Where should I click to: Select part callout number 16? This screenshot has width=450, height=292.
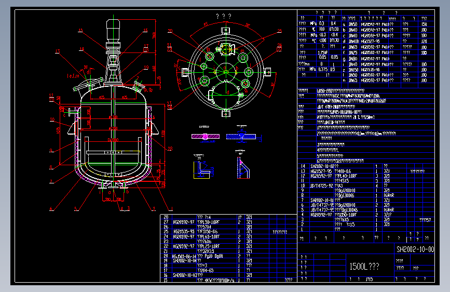tap(145, 30)
